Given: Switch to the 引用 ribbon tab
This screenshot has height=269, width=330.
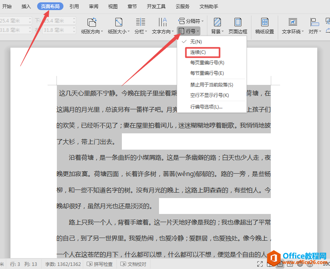Looking at the screenshot, I should point(74,7).
